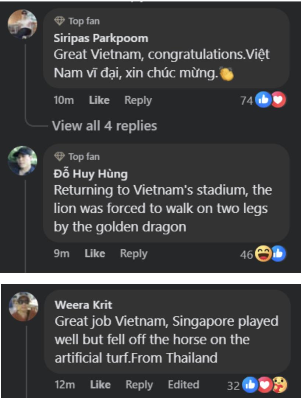
Task: Select the laughing emoji reaction on Đỗ Huy Hùng's comment
Action: point(263,253)
